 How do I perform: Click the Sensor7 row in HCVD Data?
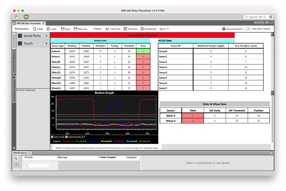[x=210, y=88]
